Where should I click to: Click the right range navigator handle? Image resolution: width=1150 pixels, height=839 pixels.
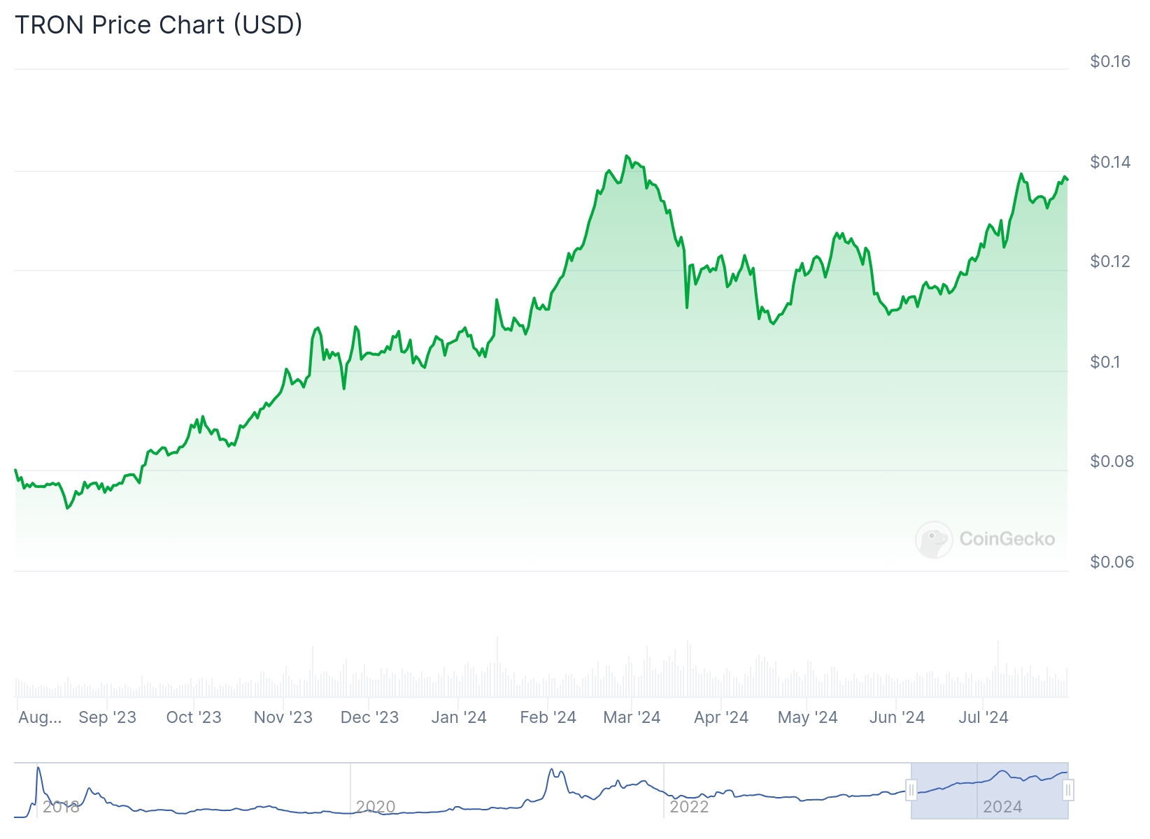(x=1067, y=790)
